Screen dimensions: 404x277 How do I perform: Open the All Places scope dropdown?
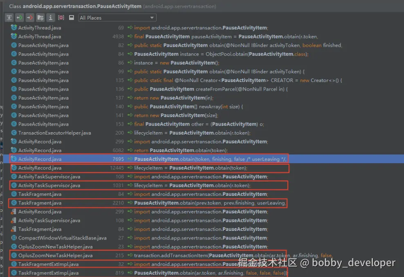(x=117, y=18)
